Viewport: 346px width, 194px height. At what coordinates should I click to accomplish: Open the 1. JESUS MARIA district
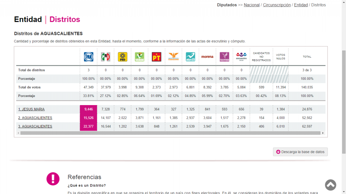(x=31, y=109)
